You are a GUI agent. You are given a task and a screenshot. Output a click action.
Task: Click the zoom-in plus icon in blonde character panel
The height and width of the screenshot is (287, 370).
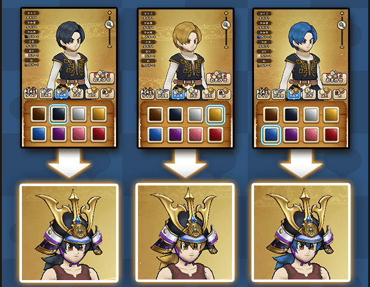pos(226,13)
